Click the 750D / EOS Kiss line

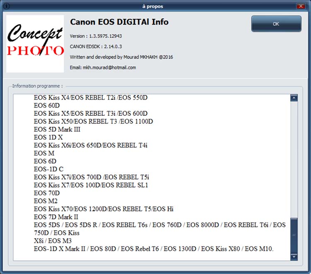click(x=57, y=233)
